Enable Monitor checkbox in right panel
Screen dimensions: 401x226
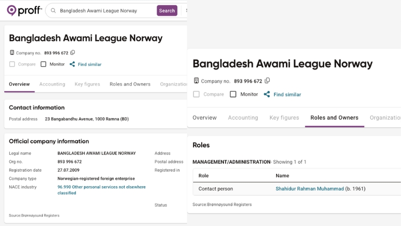point(233,94)
